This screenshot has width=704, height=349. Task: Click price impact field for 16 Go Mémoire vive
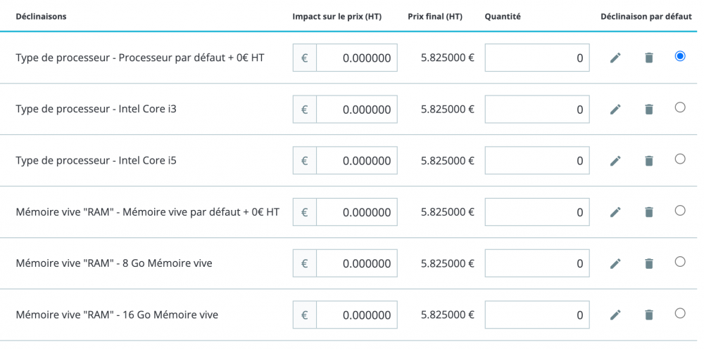(356, 315)
